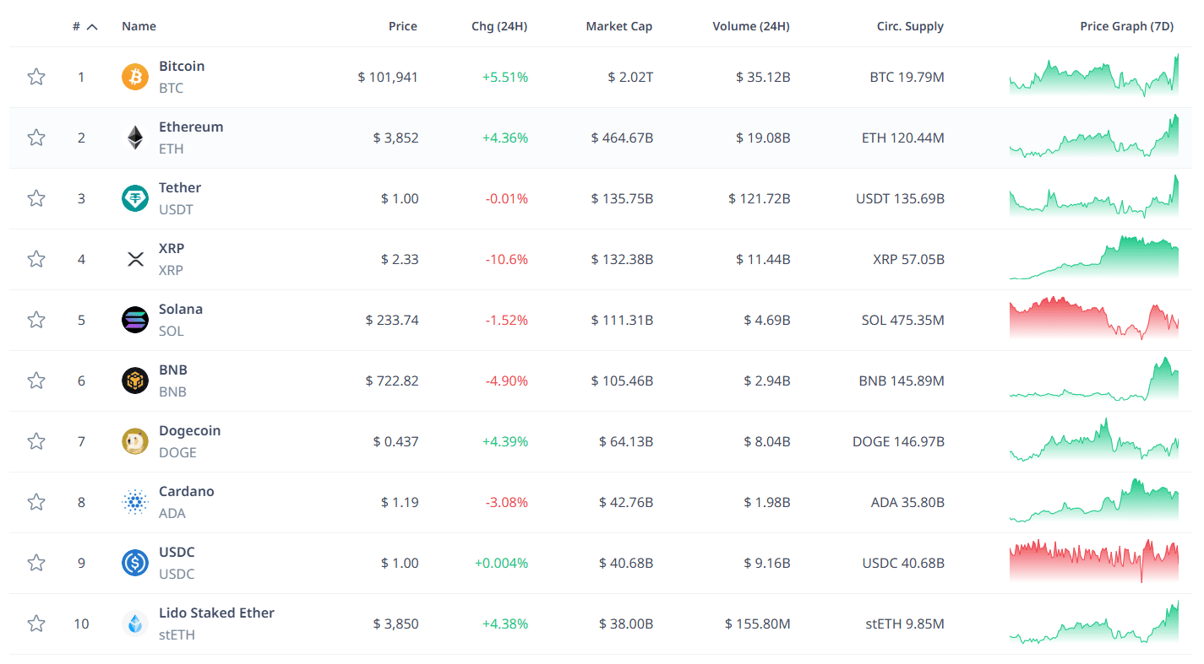The image size is (1204, 664).
Task: Open the Tether name link
Action: (180, 187)
